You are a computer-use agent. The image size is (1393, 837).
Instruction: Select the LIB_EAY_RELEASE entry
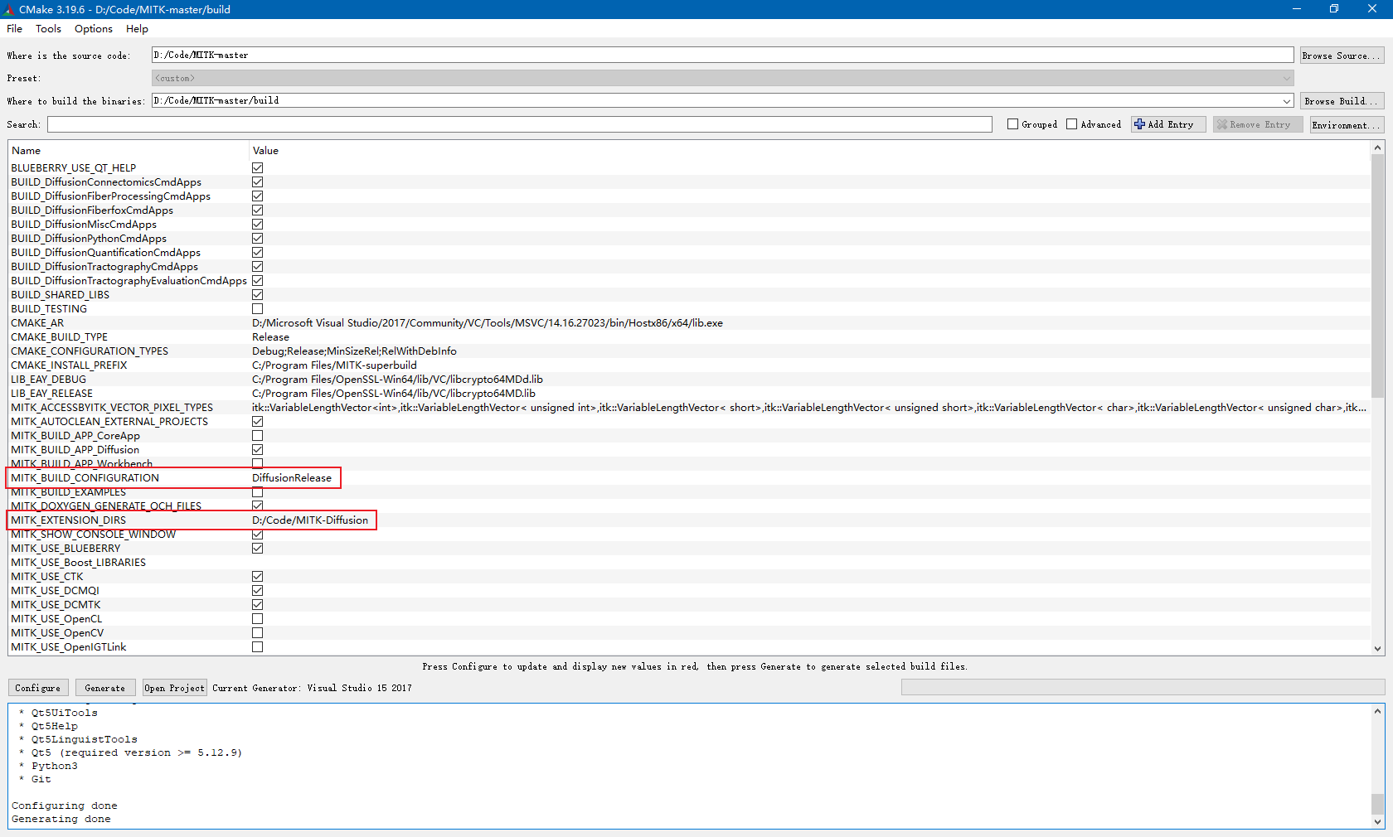pos(52,394)
